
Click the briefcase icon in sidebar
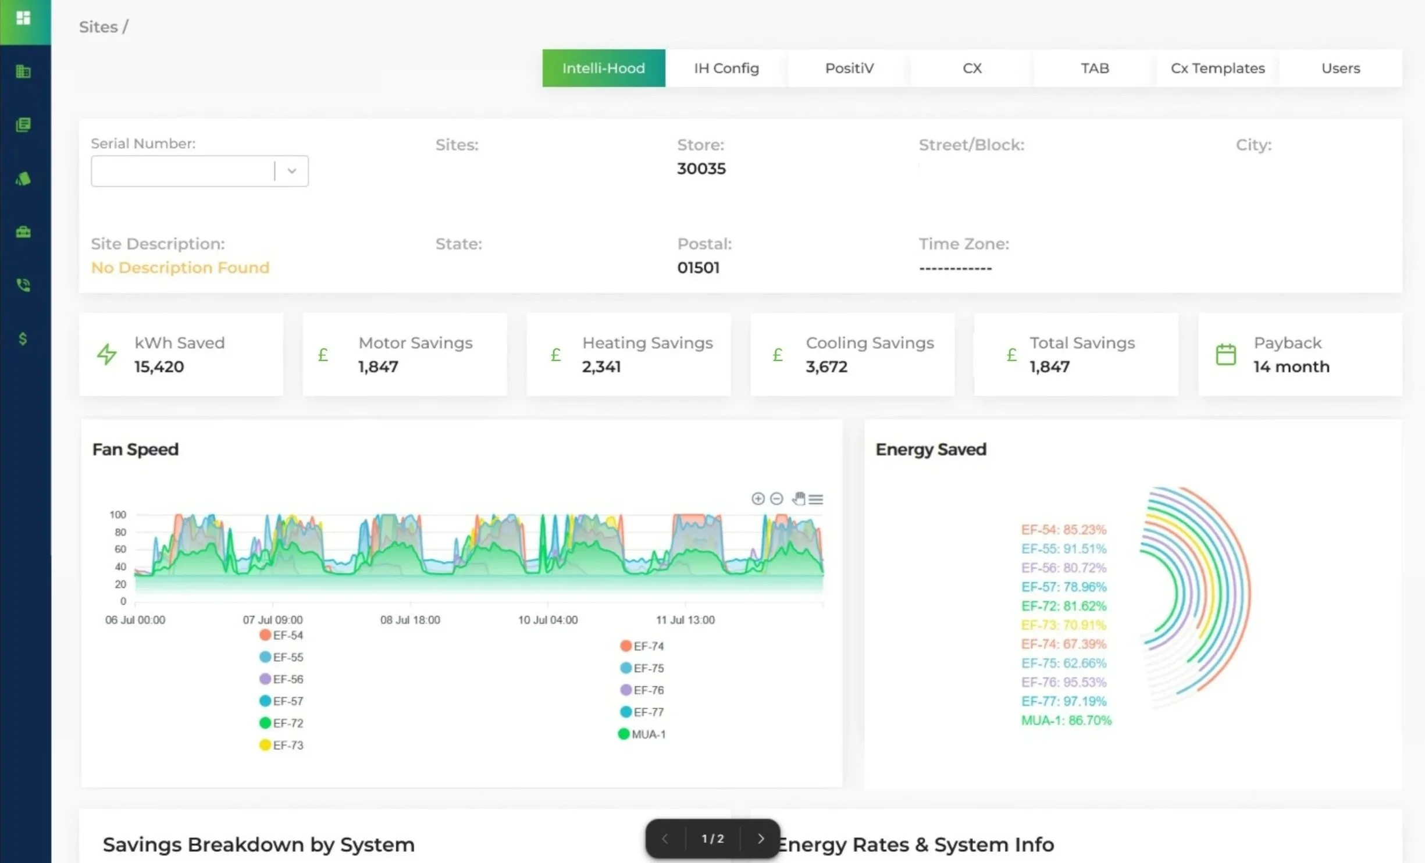(23, 232)
